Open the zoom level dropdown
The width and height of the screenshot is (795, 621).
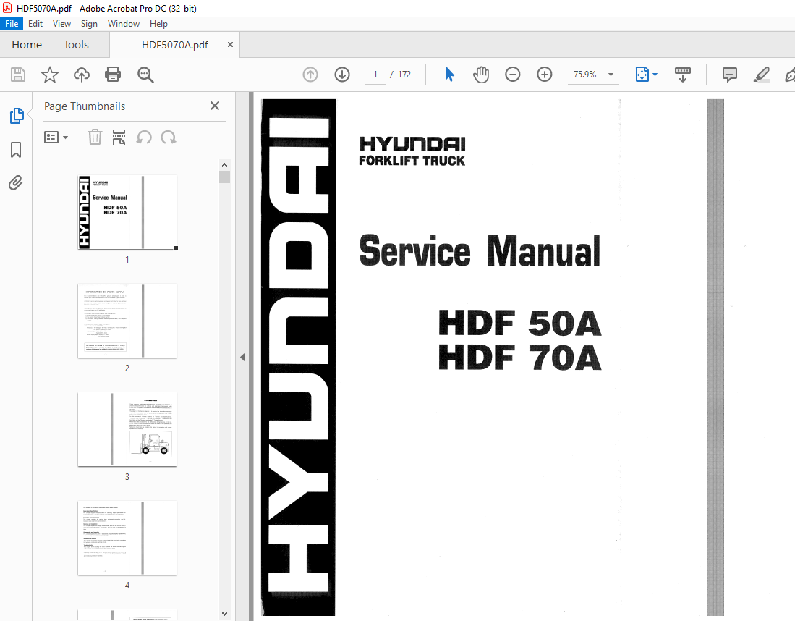[611, 75]
